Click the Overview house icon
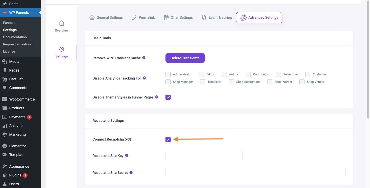This screenshot has width=370, height=188. click(x=62, y=23)
